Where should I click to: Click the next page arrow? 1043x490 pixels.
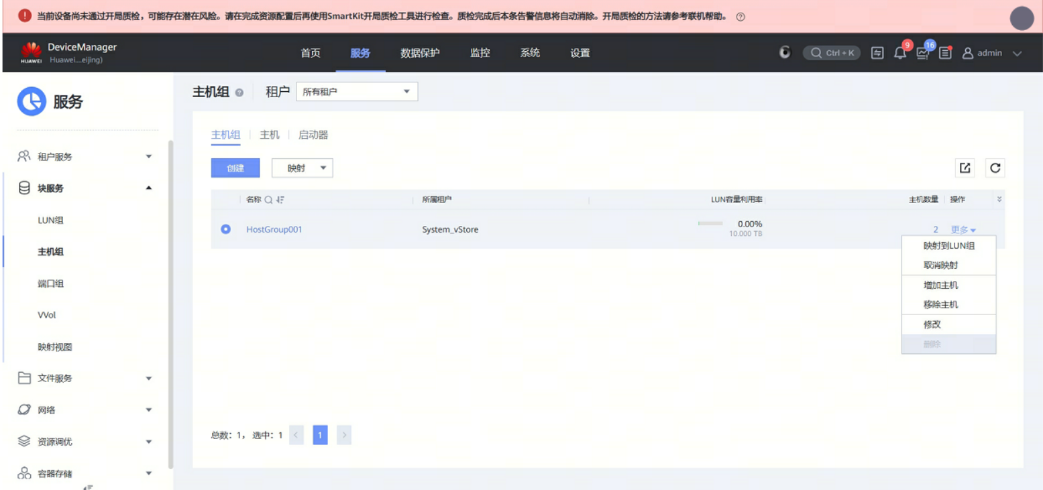pos(344,435)
